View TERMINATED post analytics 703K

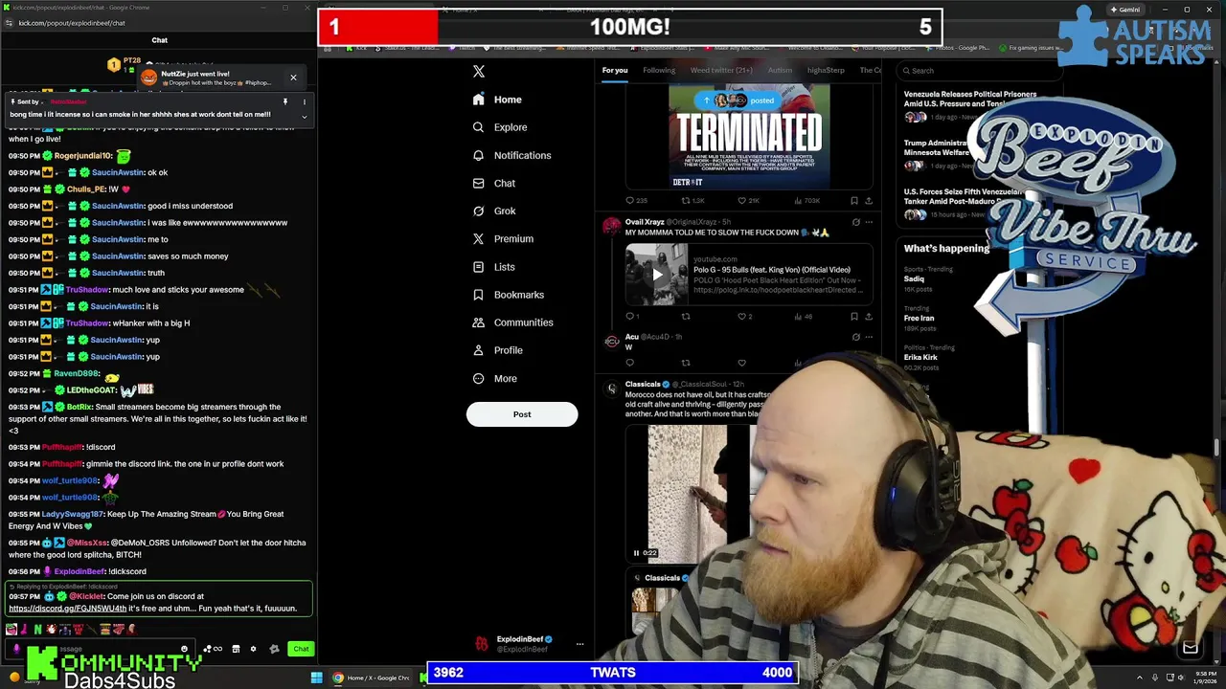pos(806,201)
